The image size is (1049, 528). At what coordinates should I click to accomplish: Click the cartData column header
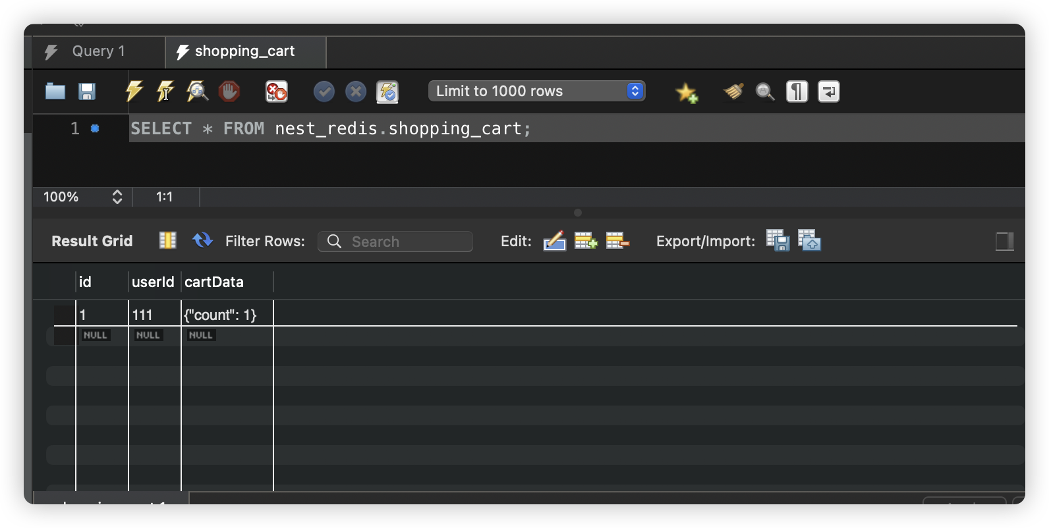click(x=214, y=282)
